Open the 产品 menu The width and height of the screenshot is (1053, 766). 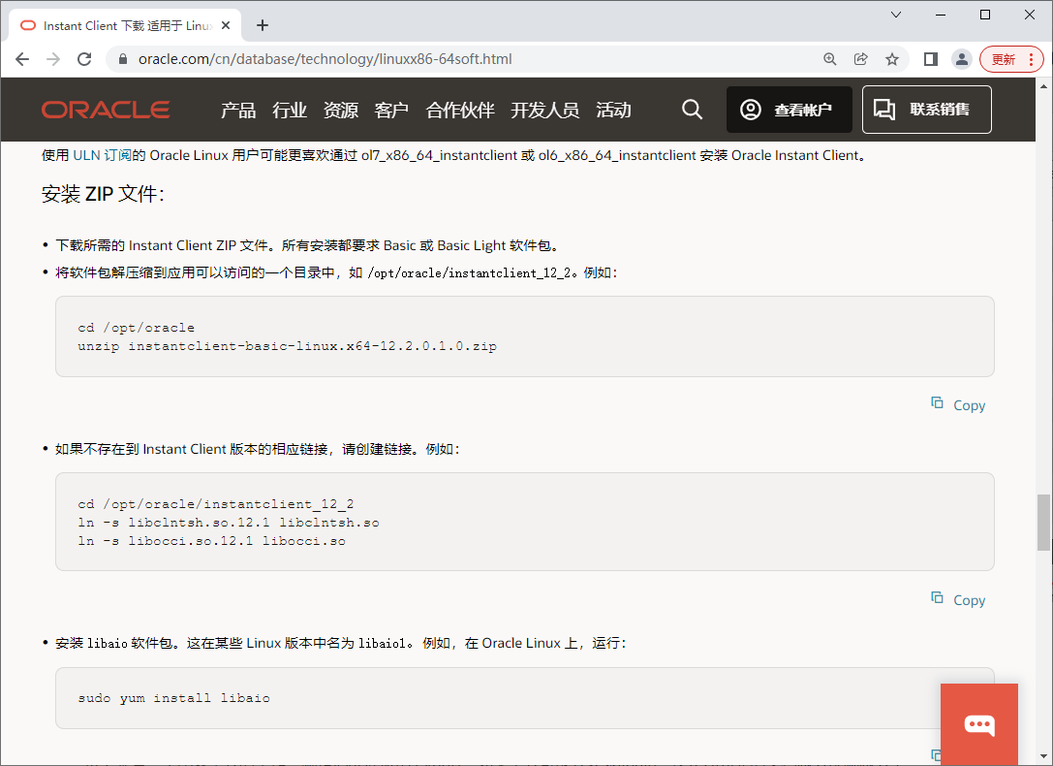pos(238,110)
